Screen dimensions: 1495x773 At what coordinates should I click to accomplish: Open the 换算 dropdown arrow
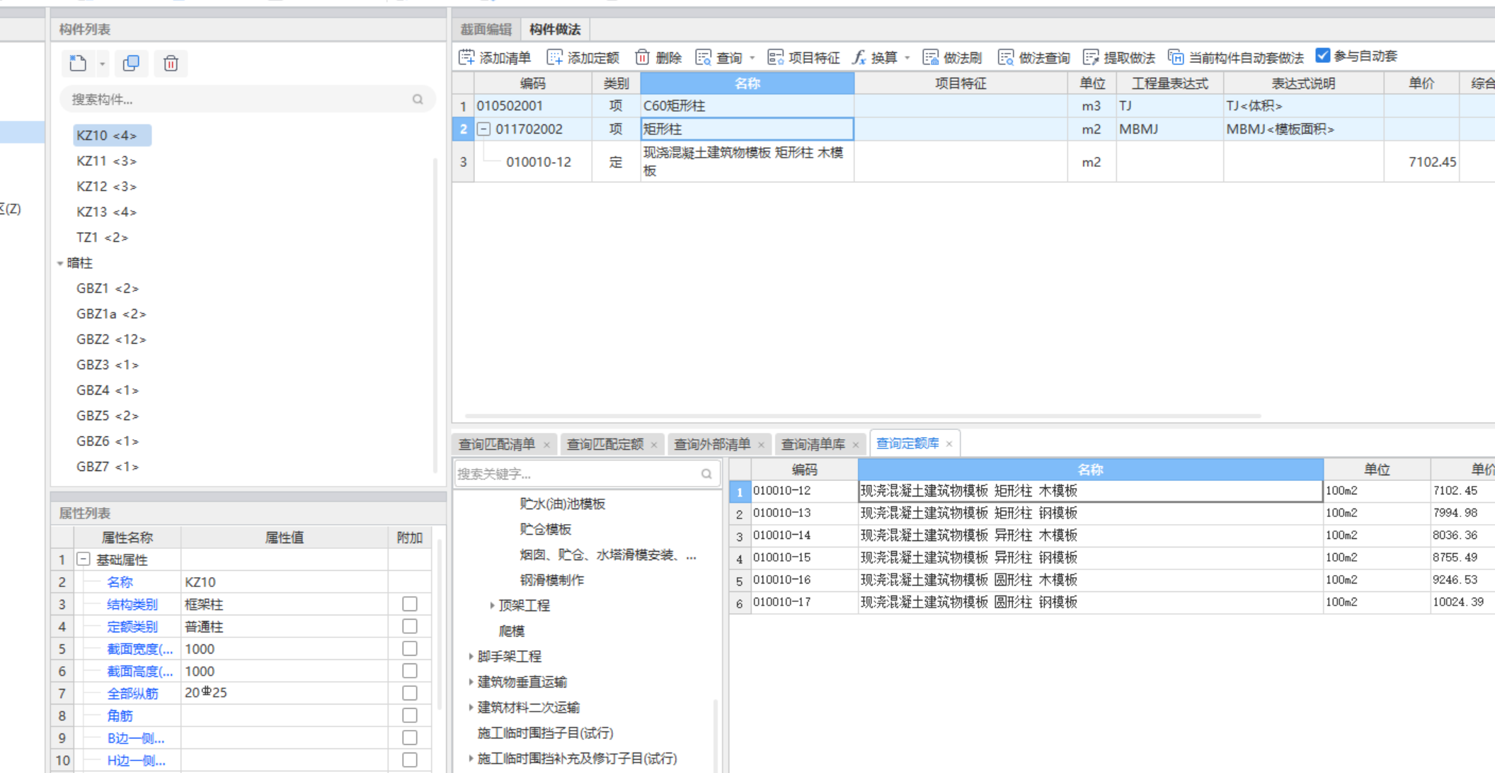tap(907, 58)
